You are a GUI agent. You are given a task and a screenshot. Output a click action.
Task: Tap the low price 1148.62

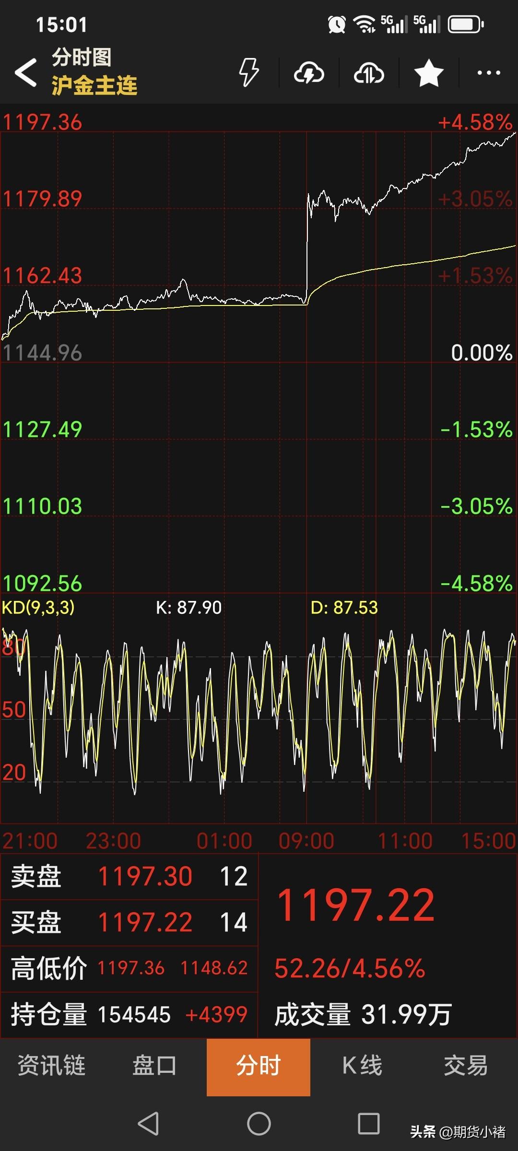tap(214, 968)
